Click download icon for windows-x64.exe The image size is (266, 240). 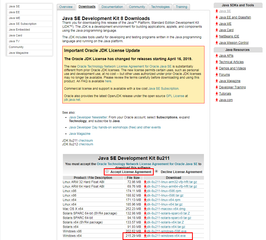point(145,236)
